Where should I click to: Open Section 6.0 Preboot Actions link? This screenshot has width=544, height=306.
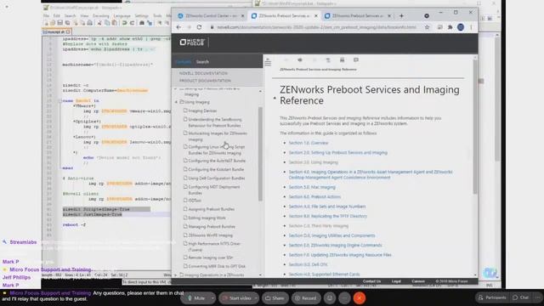(314, 196)
